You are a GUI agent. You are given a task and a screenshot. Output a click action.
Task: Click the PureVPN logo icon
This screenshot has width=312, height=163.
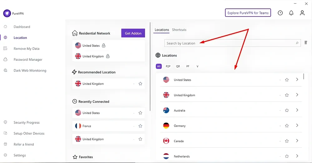(x=7, y=13)
